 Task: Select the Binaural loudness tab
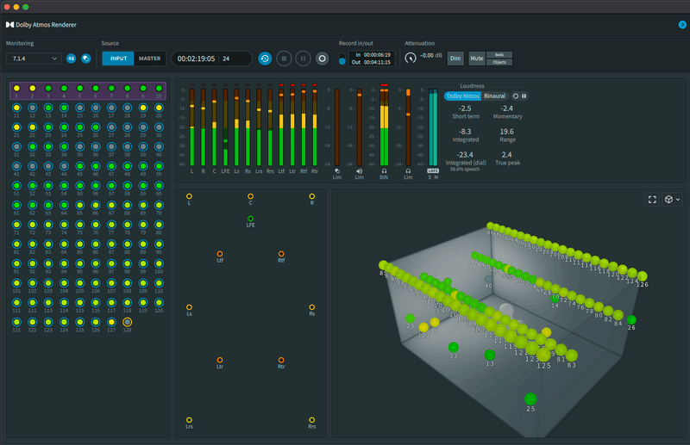(x=494, y=96)
